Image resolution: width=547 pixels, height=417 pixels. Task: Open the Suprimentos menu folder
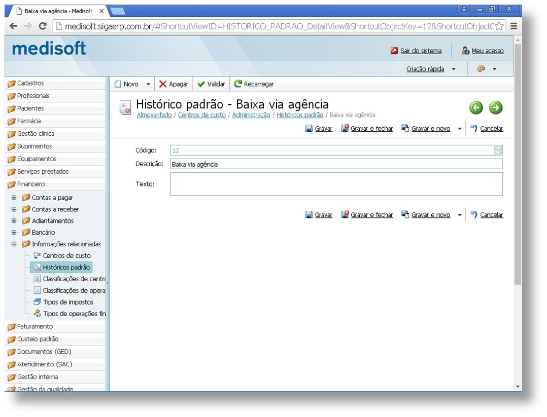55,146
